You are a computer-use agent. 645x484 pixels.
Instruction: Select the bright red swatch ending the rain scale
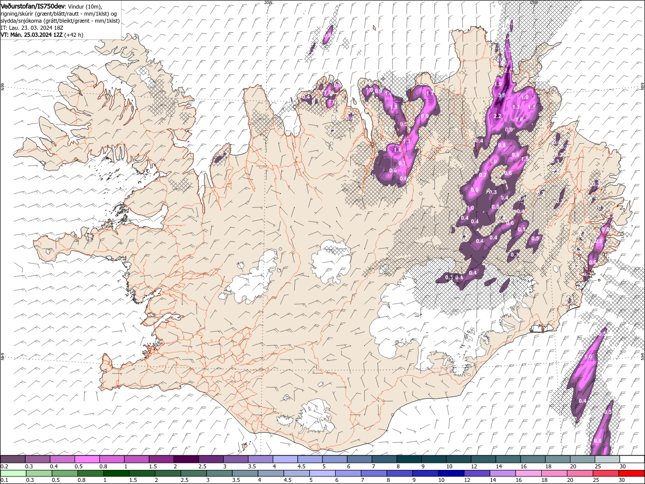tap(631, 473)
